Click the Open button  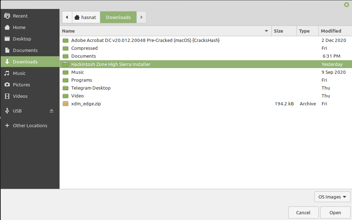(335, 212)
